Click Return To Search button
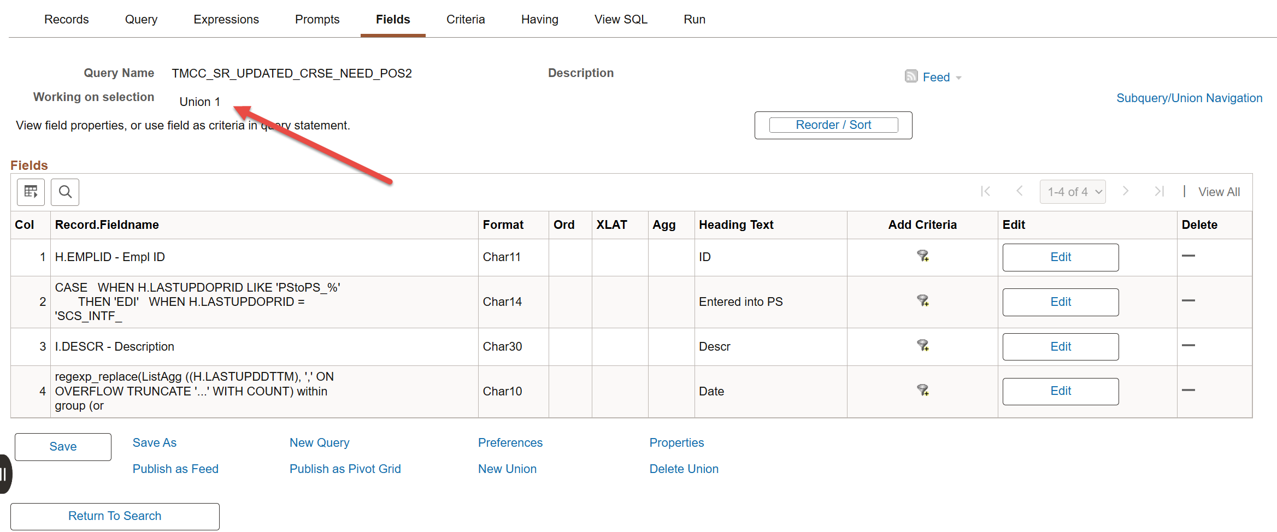1277x532 pixels. pos(115,516)
